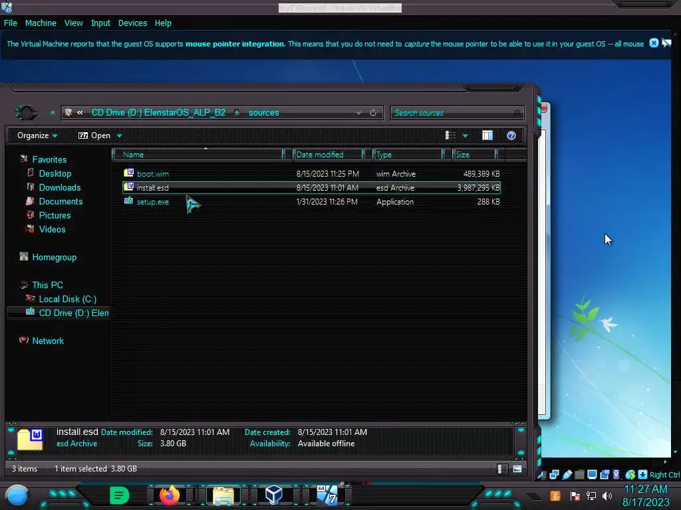Click the setup.exe application icon
The width and height of the screenshot is (681, 510).
128,201
